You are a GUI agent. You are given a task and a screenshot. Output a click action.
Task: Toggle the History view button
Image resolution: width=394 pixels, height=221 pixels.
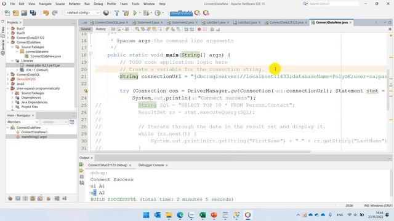[x=100, y=29]
